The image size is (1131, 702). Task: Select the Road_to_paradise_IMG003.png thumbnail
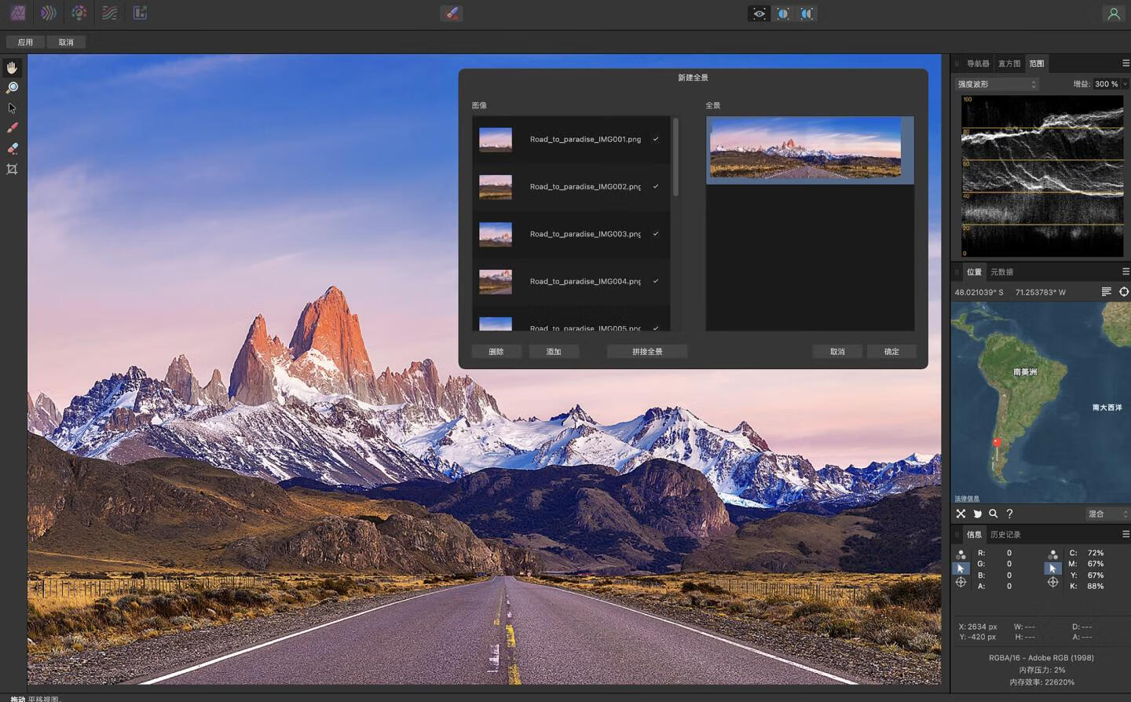coord(496,234)
